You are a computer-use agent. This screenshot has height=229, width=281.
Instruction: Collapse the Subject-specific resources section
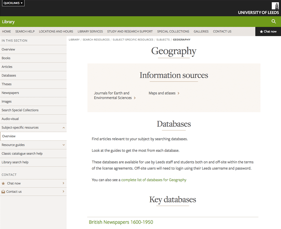click(64, 128)
